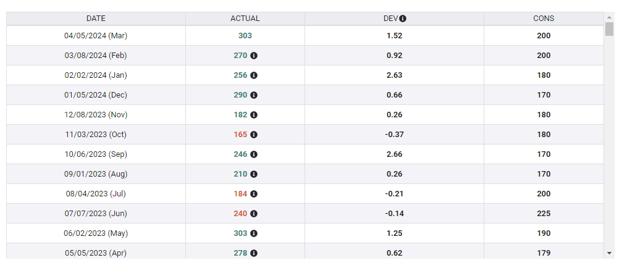The height and width of the screenshot is (268, 622).
Task: Open info icon next to 303 May value
Action: (x=254, y=233)
